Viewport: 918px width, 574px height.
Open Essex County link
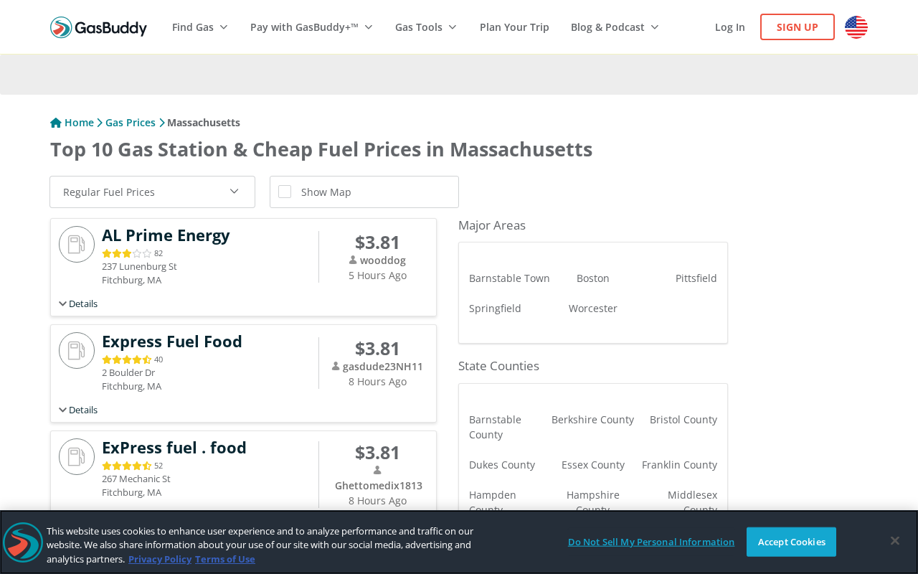(593, 465)
